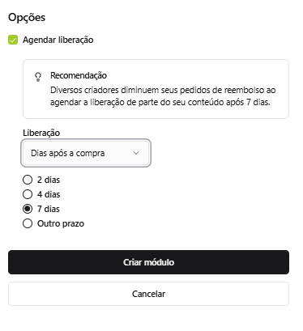Screen dimensions: 303x331
Task: Click the Criar módulo button
Action: click(x=148, y=262)
